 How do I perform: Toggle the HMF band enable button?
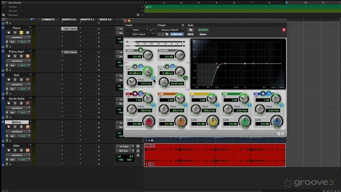tap(249, 106)
